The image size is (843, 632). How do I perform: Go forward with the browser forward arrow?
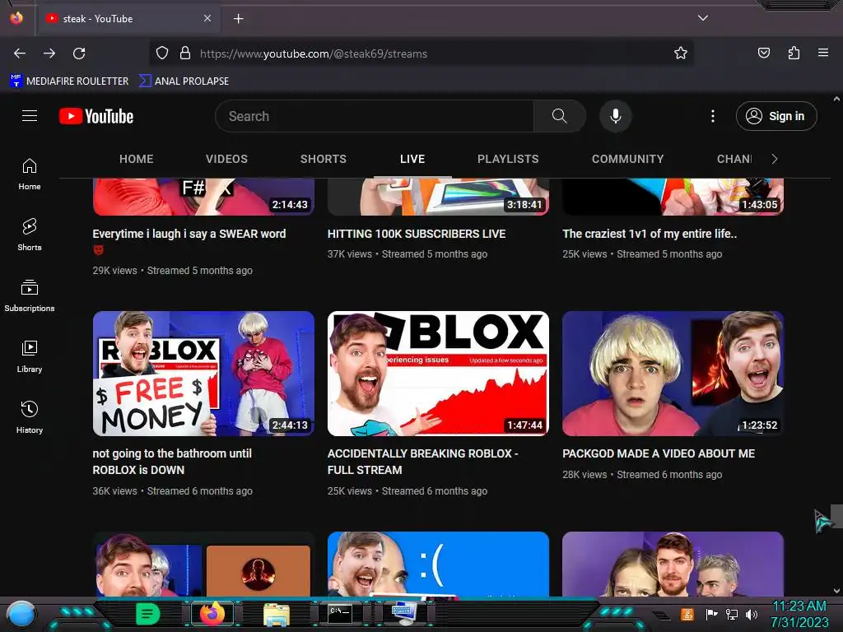click(x=49, y=53)
